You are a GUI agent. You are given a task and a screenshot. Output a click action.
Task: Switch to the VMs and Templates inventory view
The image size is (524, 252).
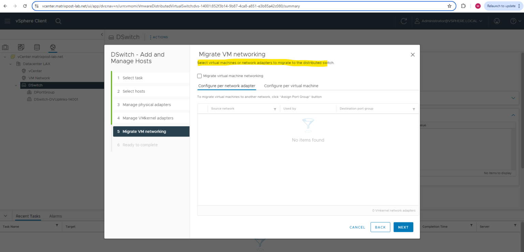click(21, 47)
